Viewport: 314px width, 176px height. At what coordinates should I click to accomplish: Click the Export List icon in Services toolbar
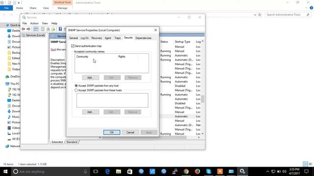53,29
